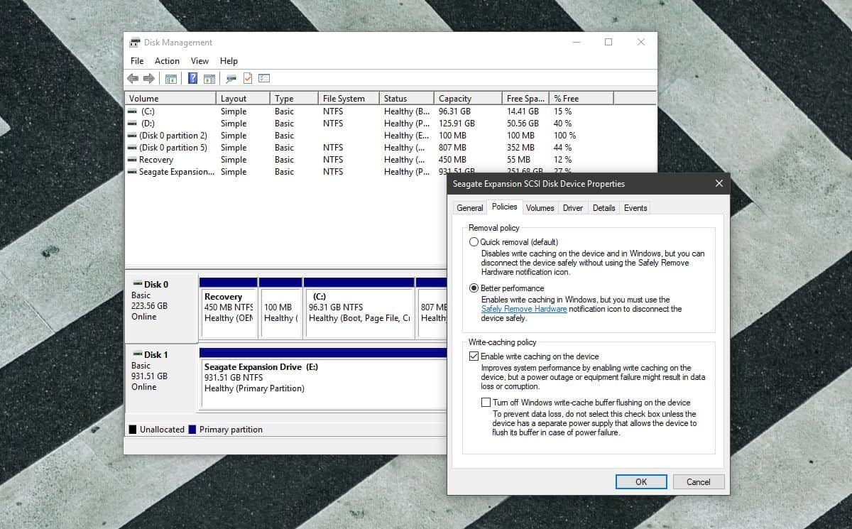This screenshot has height=529, width=852.
Task: Switch to the Details tab
Action: pyautogui.click(x=603, y=208)
